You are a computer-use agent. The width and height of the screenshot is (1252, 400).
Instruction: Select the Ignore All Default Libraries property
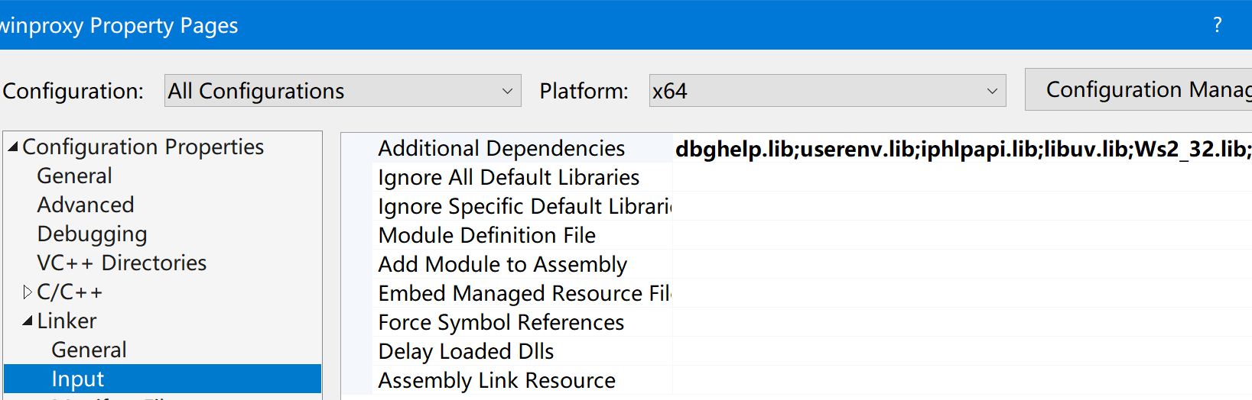(x=509, y=177)
